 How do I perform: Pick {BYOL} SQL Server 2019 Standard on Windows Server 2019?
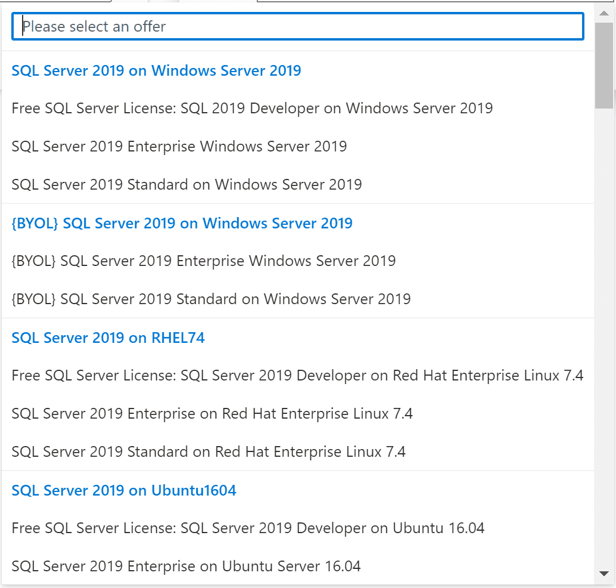[x=211, y=299]
